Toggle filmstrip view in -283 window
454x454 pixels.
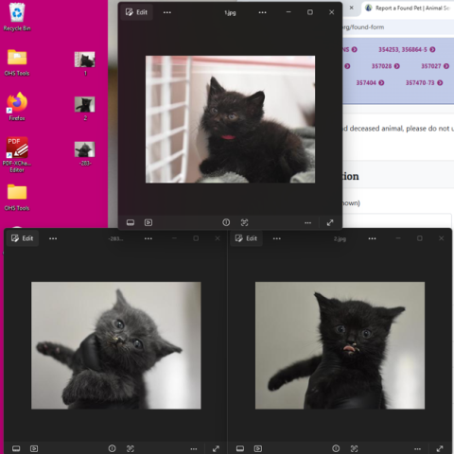[x=16, y=448]
